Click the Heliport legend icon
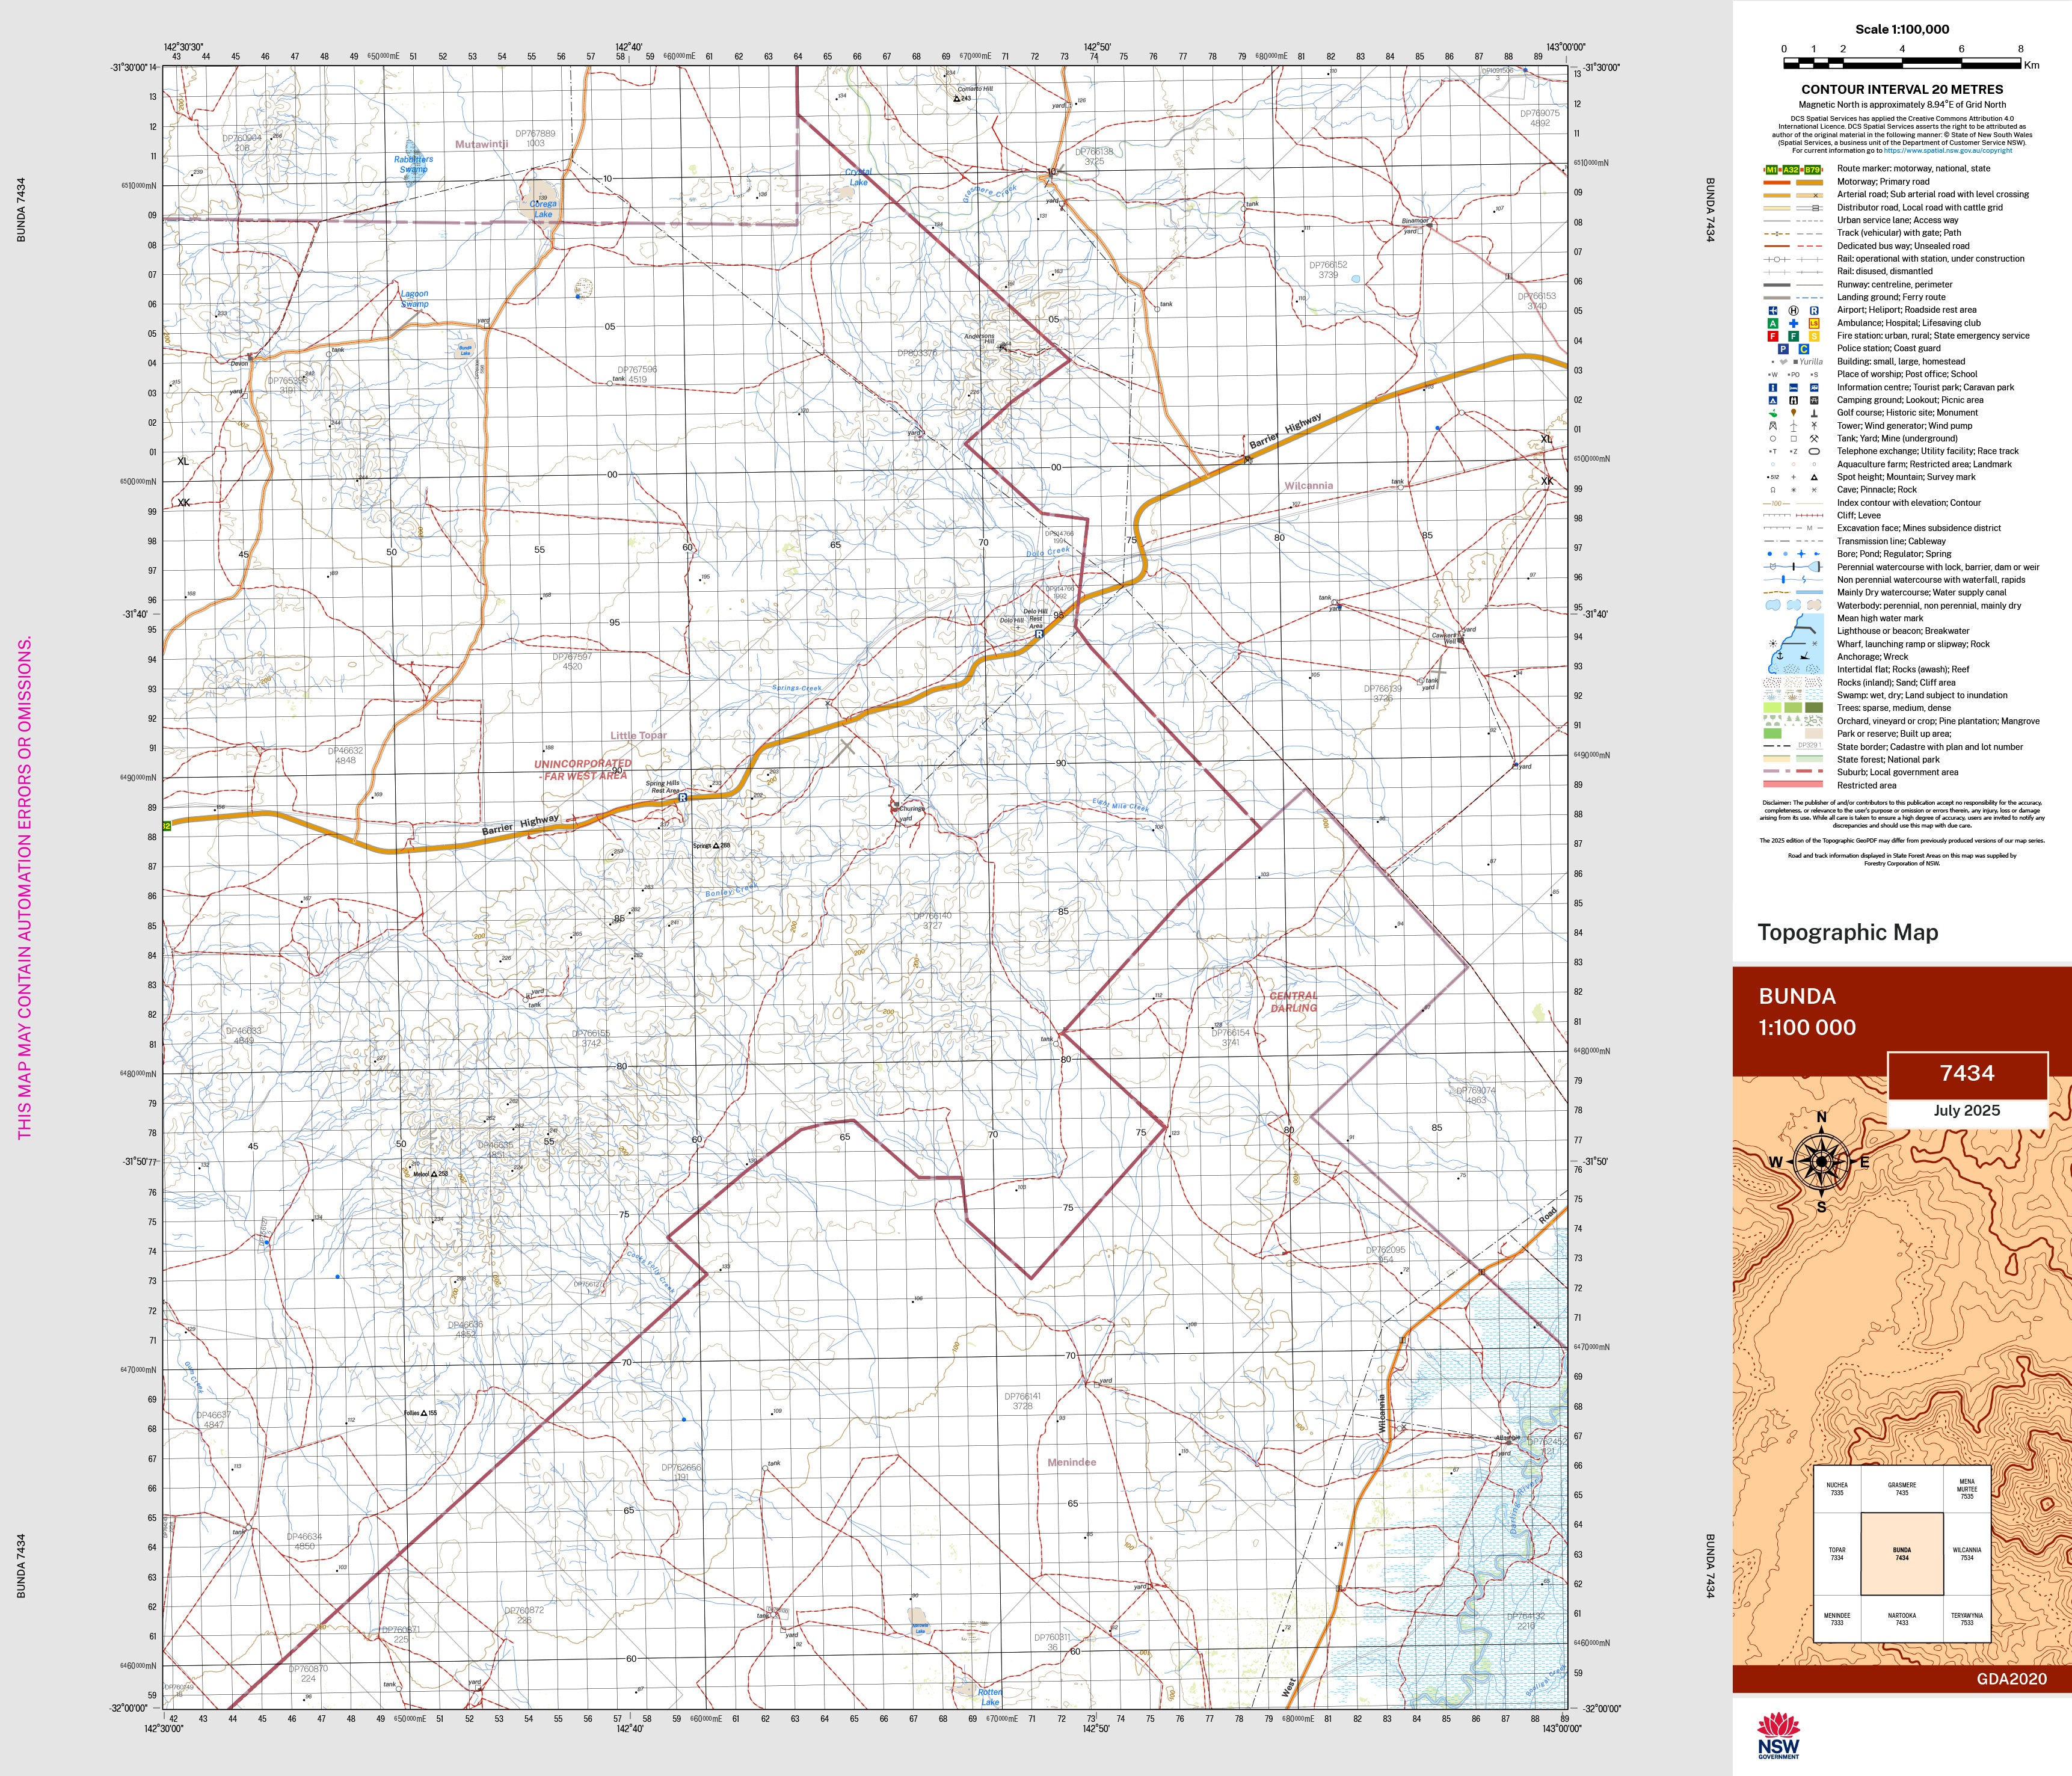The width and height of the screenshot is (2072, 1776). (1794, 311)
